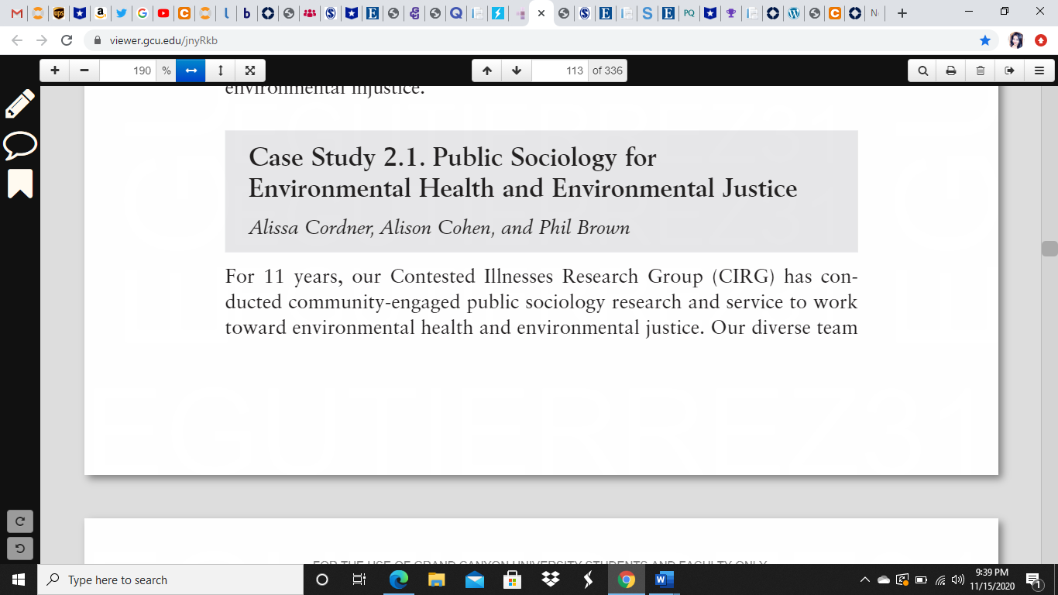Click the heading "Case Study 2.1. Public Sociology for"

point(452,157)
